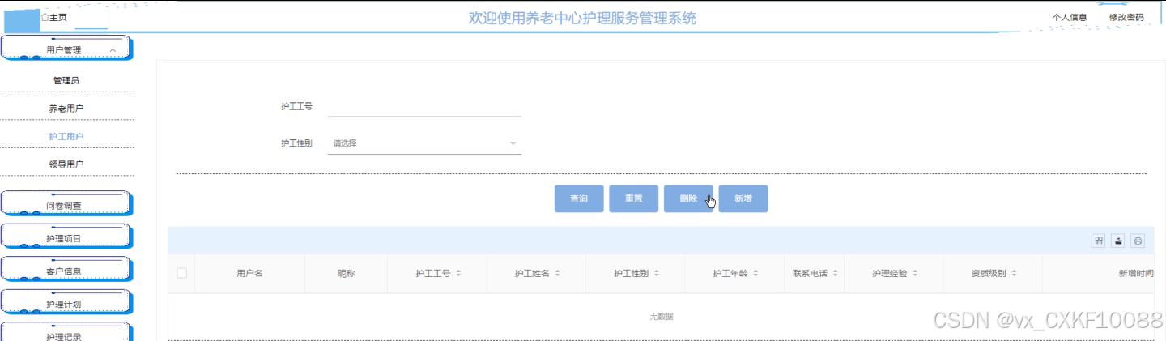Open the column filter grid icon

click(1099, 241)
